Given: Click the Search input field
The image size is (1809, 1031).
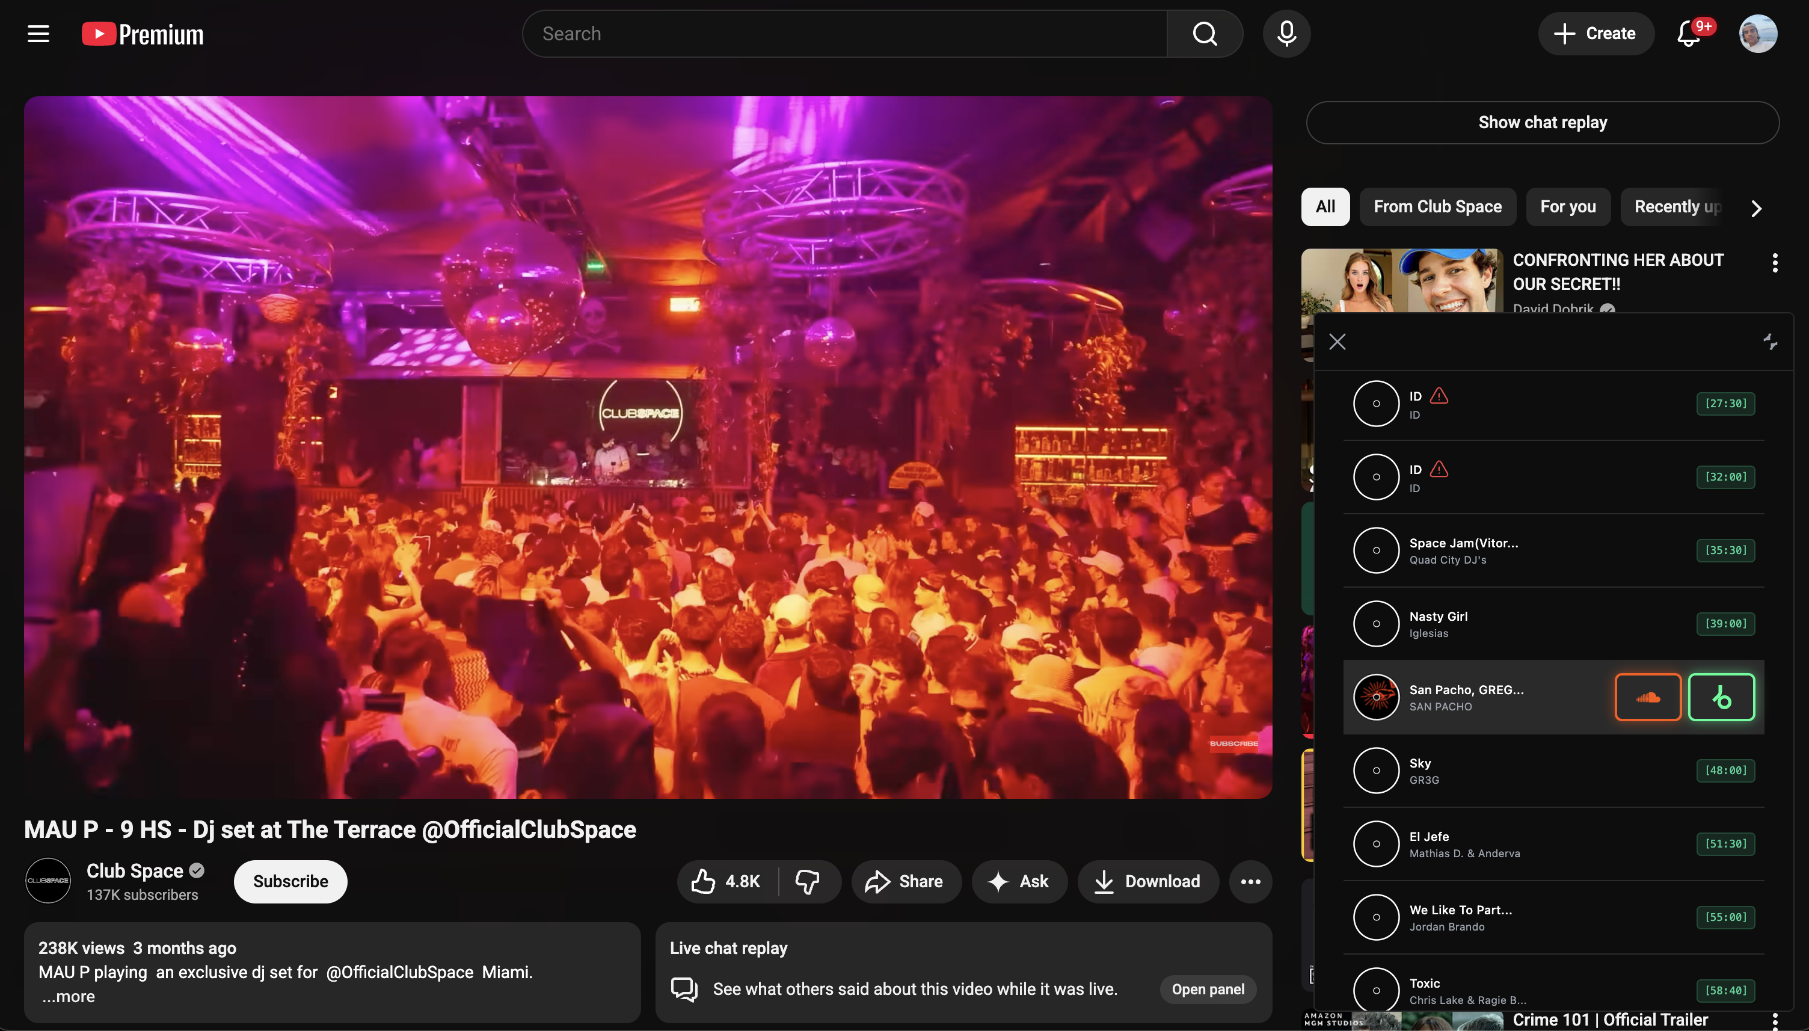Looking at the screenshot, I should pyautogui.click(x=842, y=33).
